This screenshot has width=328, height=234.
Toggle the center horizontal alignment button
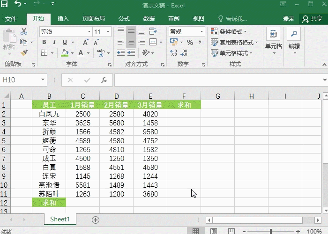coord(132,42)
